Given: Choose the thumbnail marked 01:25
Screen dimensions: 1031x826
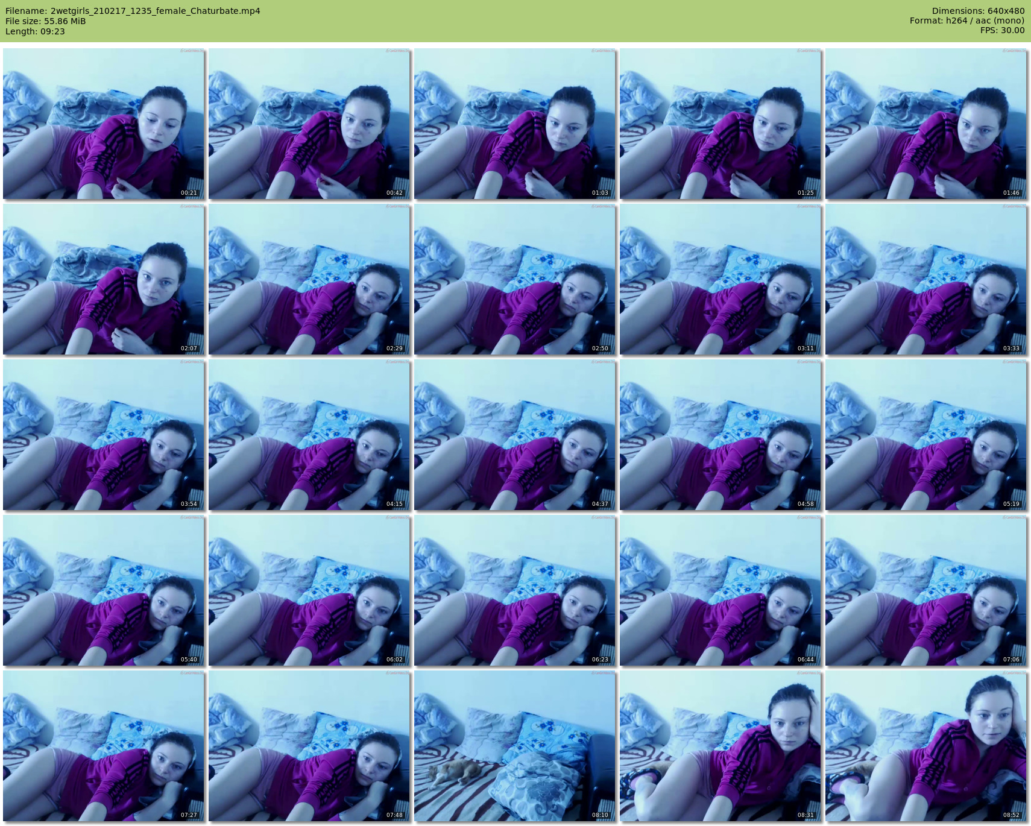Looking at the screenshot, I should pos(720,124).
